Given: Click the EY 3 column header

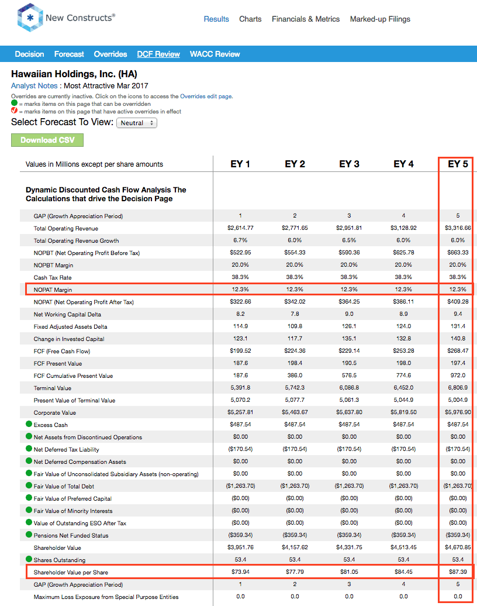Looking at the screenshot, I should tap(349, 164).
